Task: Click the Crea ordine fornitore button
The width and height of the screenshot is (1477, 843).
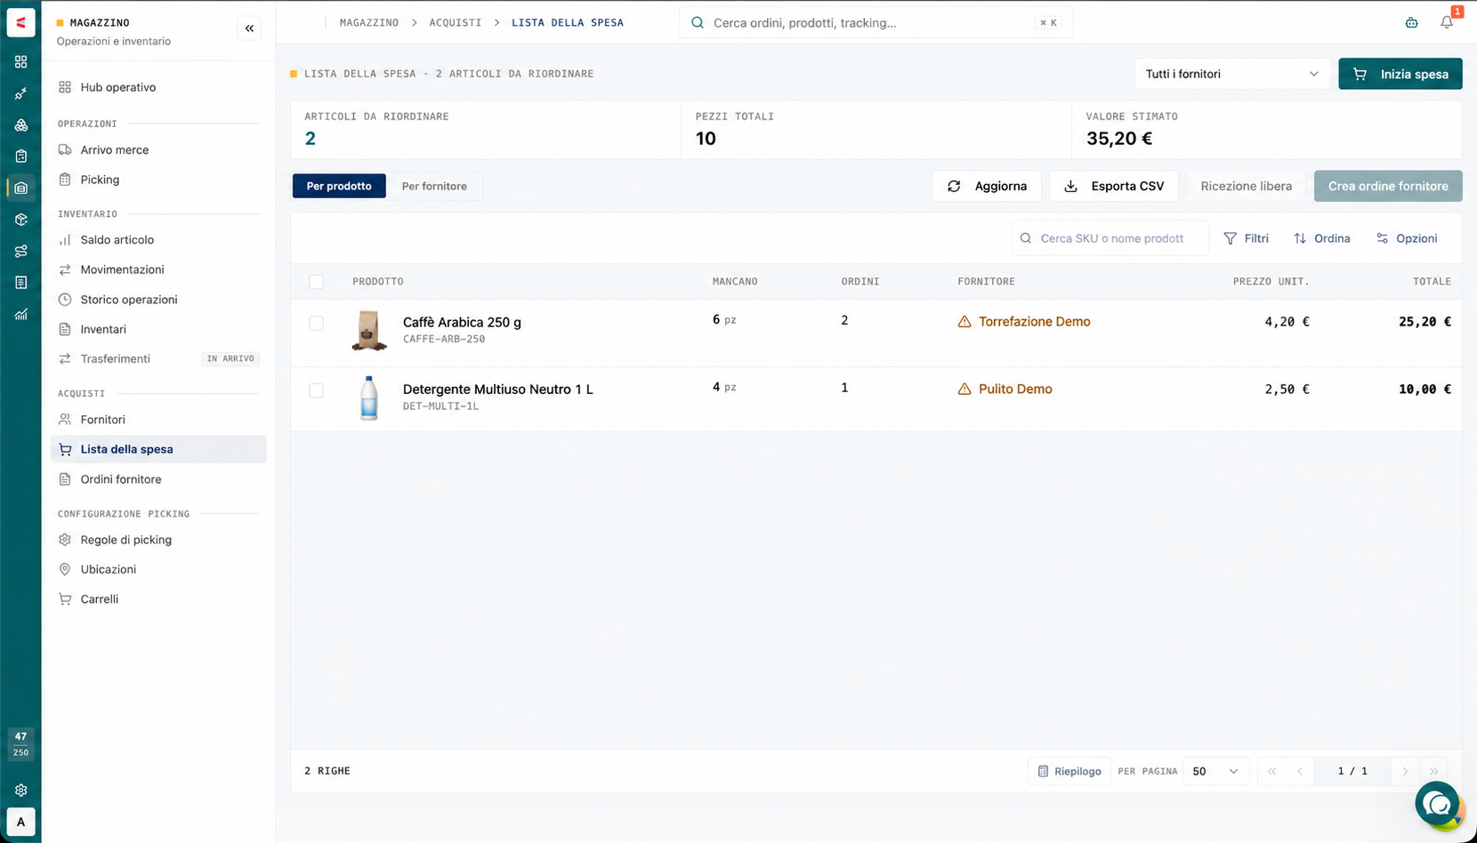Action: tap(1388, 186)
